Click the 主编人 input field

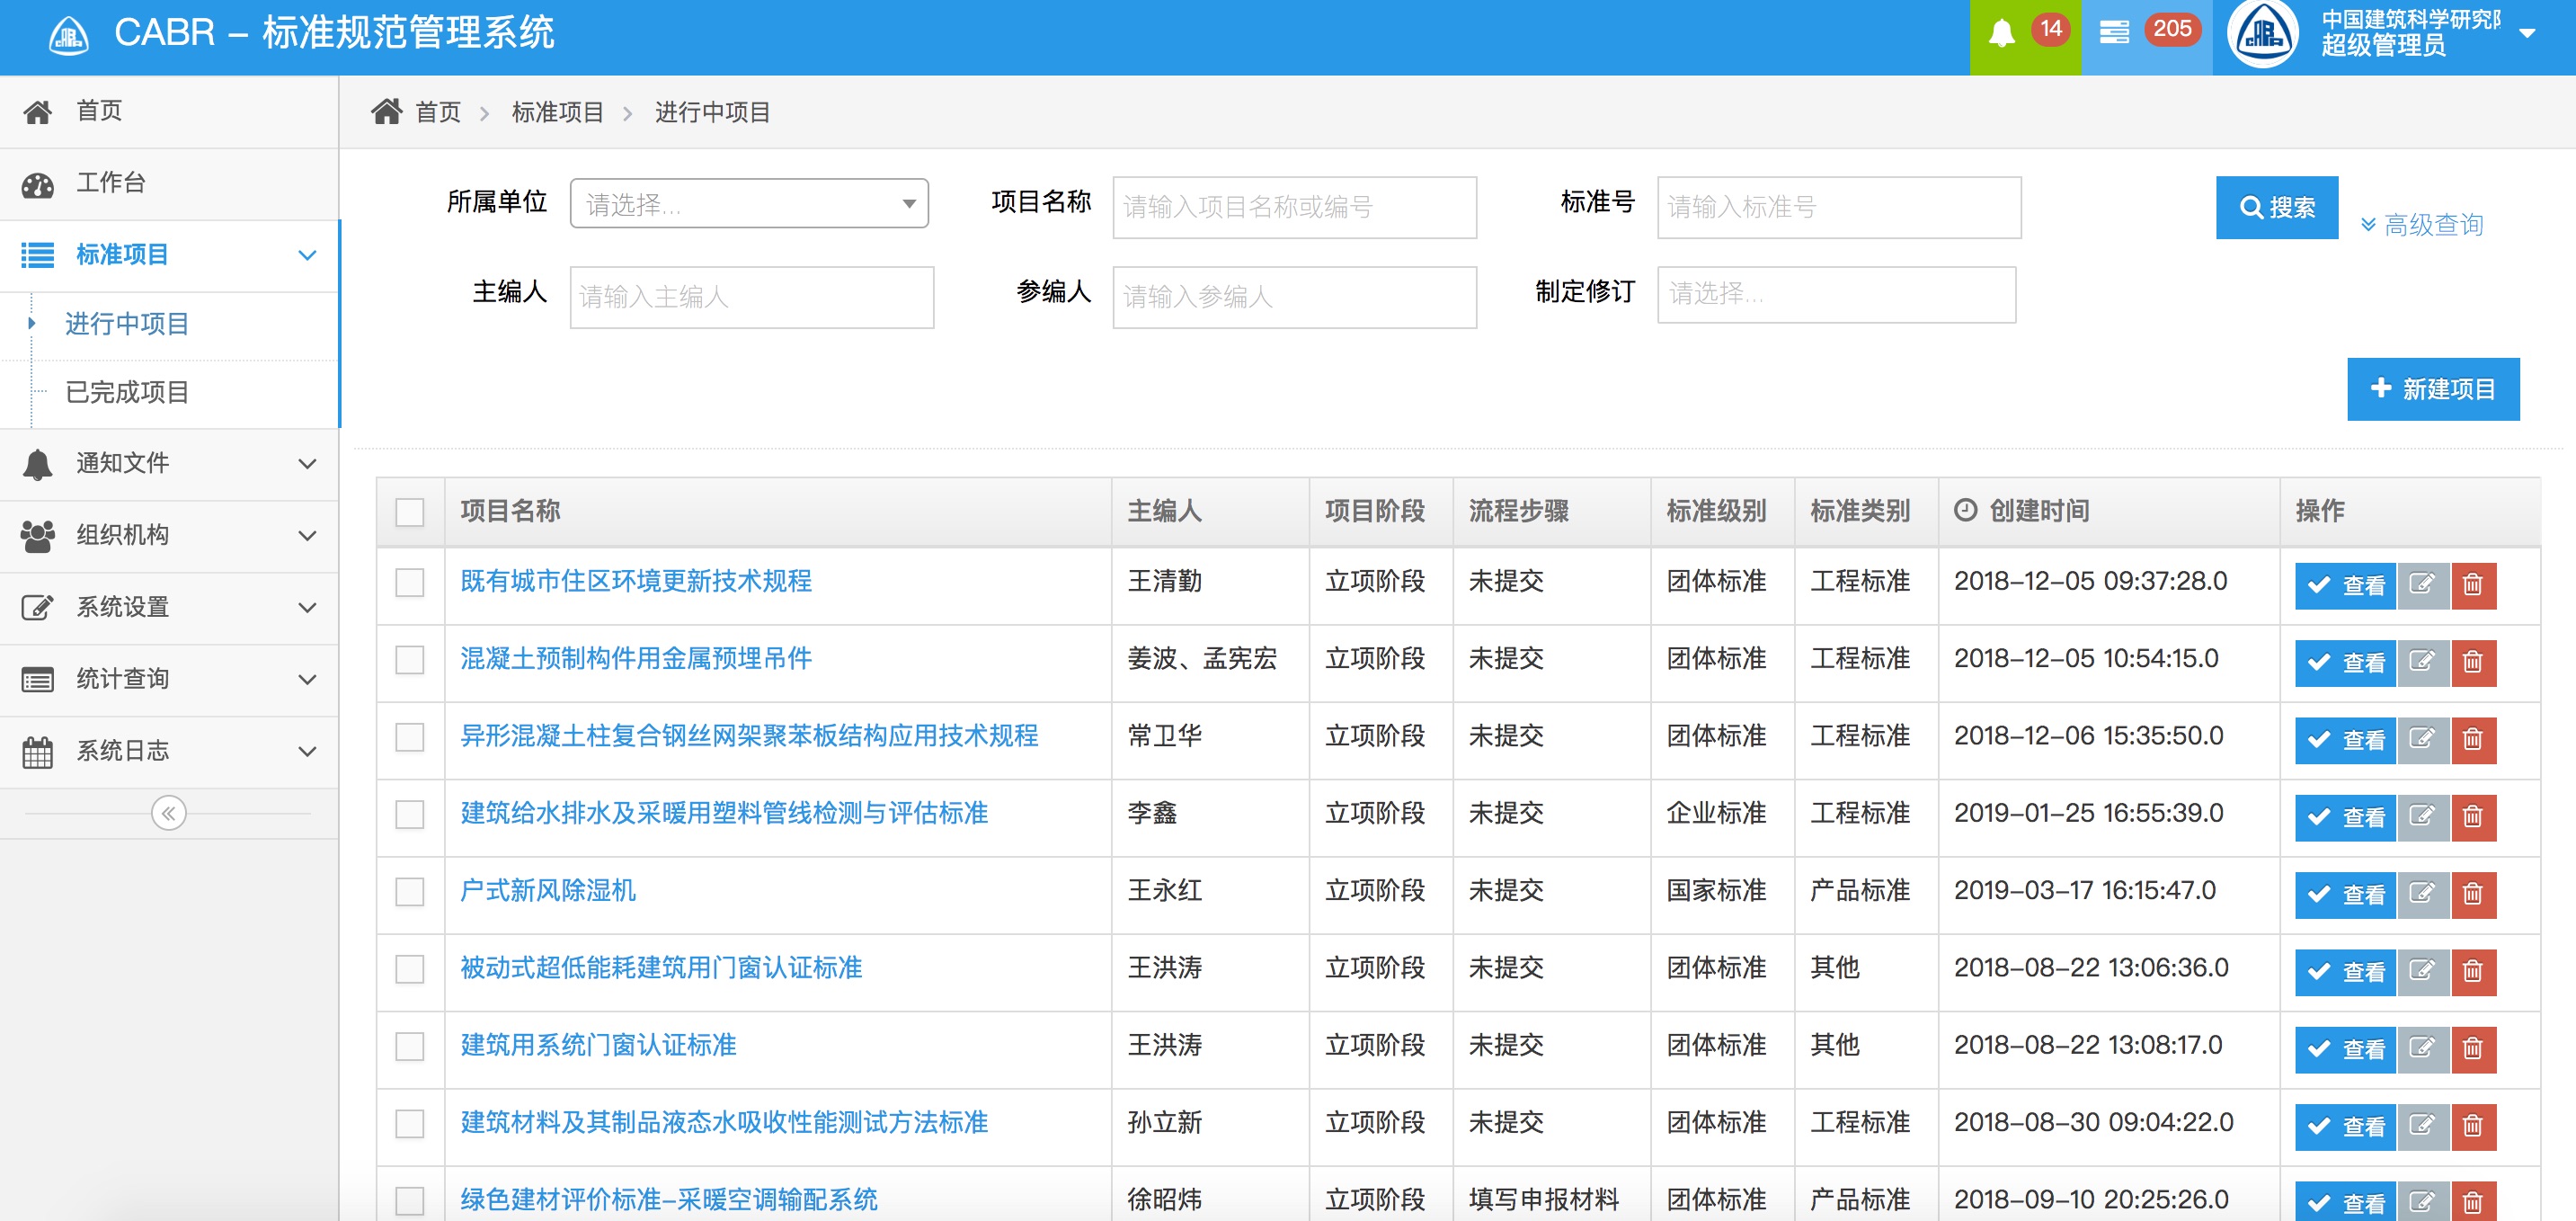[x=752, y=297]
